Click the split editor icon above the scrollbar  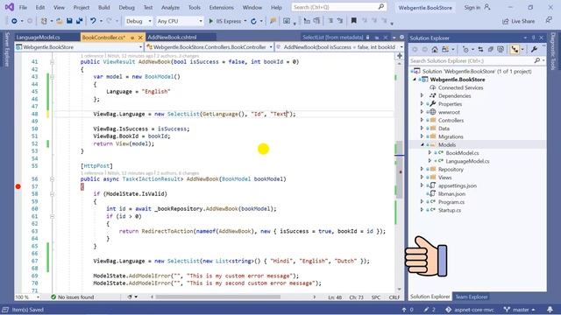click(400, 55)
